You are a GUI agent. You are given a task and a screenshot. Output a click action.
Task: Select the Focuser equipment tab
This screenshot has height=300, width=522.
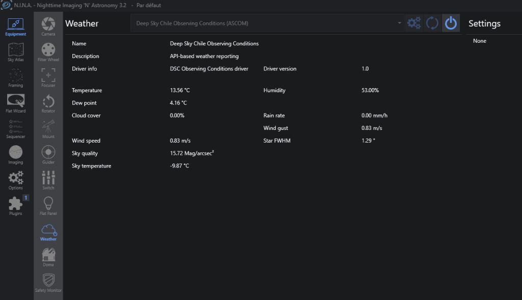point(48,78)
